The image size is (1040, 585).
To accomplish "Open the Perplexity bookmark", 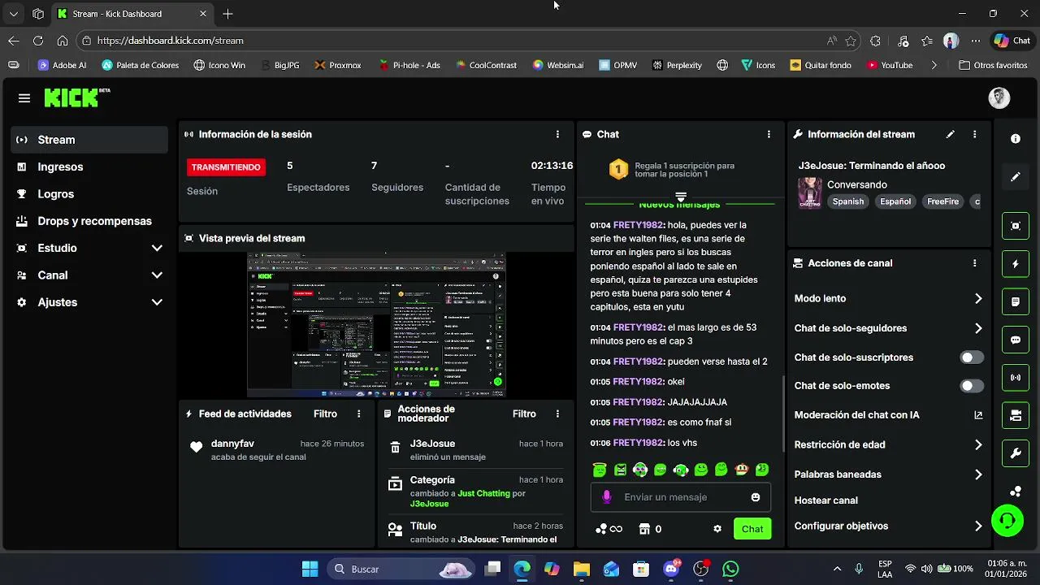I will (676, 65).
